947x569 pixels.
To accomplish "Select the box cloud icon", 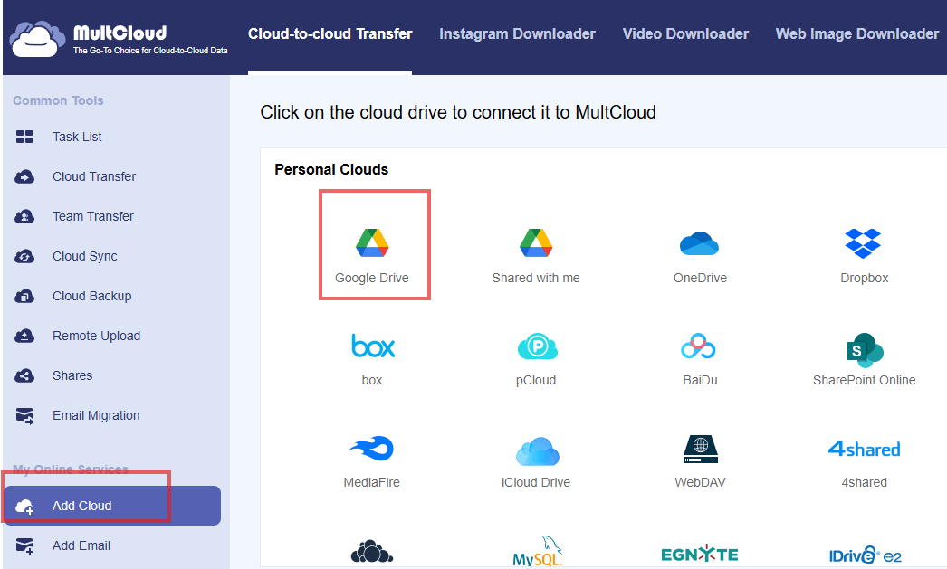I will pos(372,346).
